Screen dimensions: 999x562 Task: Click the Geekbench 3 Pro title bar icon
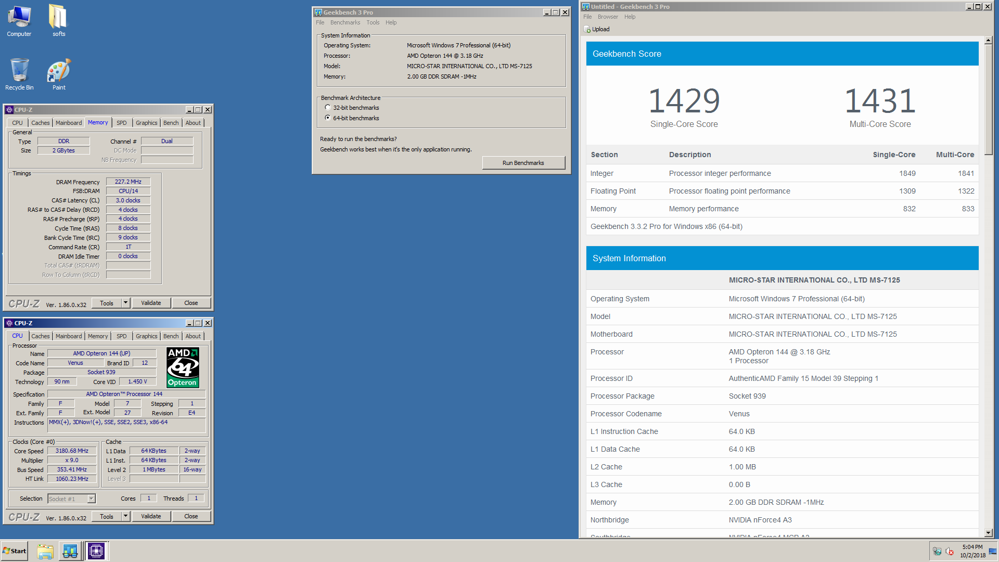coord(318,12)
